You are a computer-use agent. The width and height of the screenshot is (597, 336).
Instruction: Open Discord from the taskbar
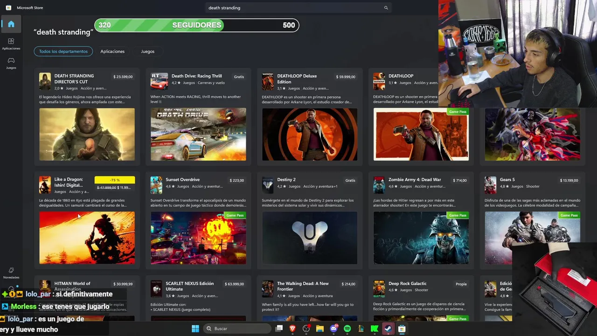pyautogui.click(x=333, y=329)
